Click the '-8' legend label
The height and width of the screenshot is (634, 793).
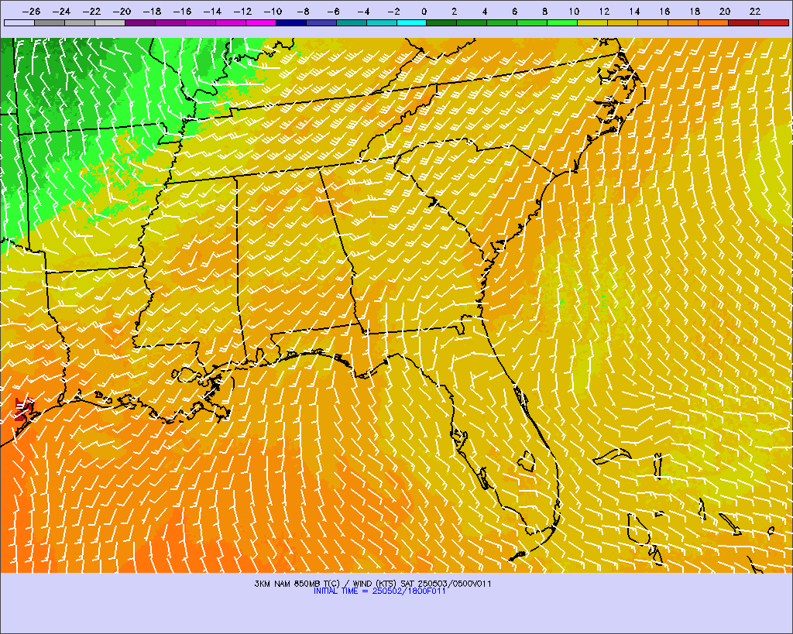(x=303, y=11)
